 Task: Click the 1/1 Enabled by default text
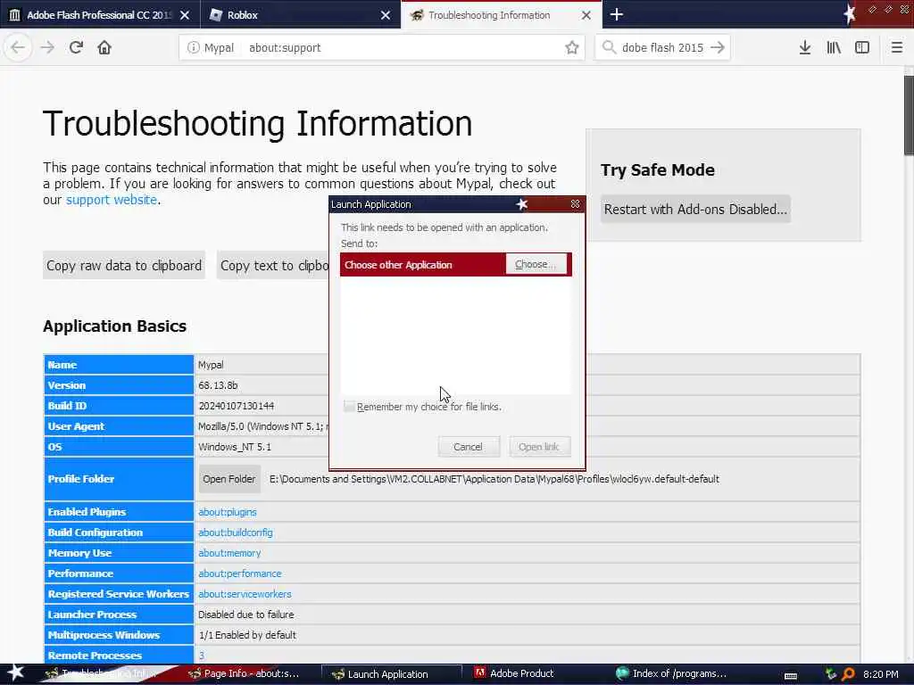click(x=247, y=635)
